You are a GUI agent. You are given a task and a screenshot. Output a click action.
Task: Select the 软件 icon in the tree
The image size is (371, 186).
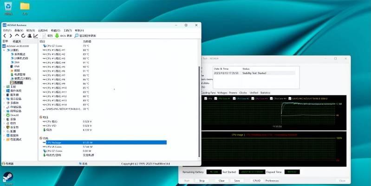point(8,123)
